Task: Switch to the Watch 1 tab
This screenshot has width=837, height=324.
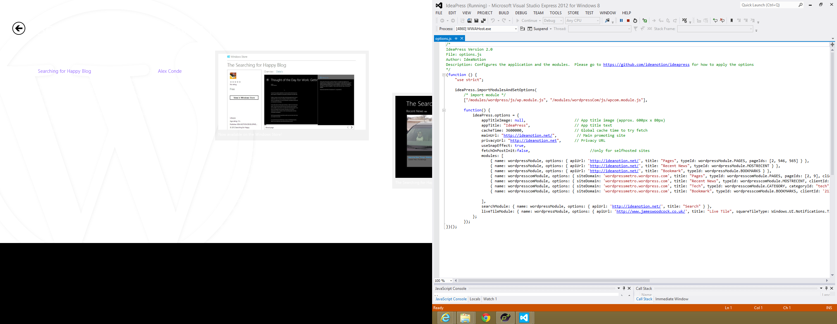Action: coord(490,299)
